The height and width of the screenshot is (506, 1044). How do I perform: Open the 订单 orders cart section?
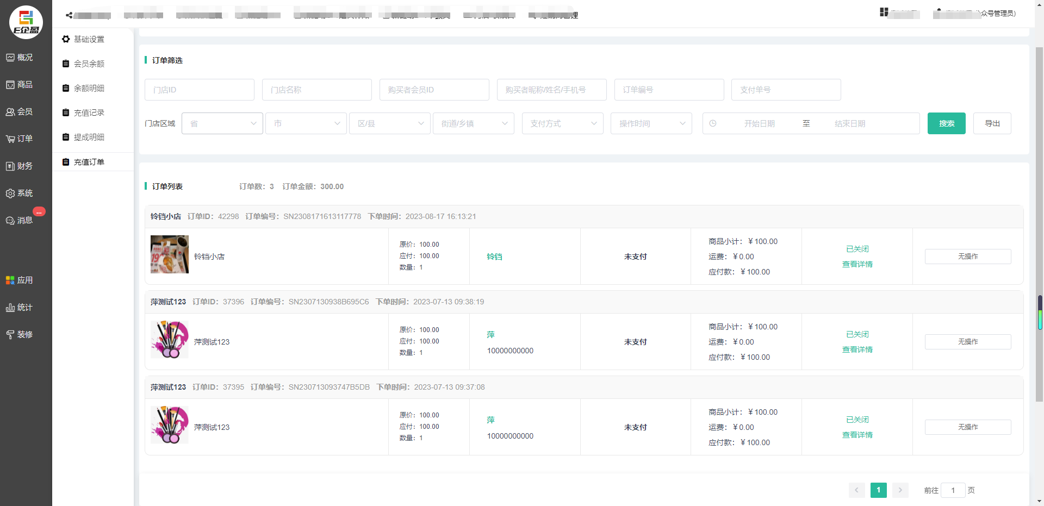click(x=20, y=139)
